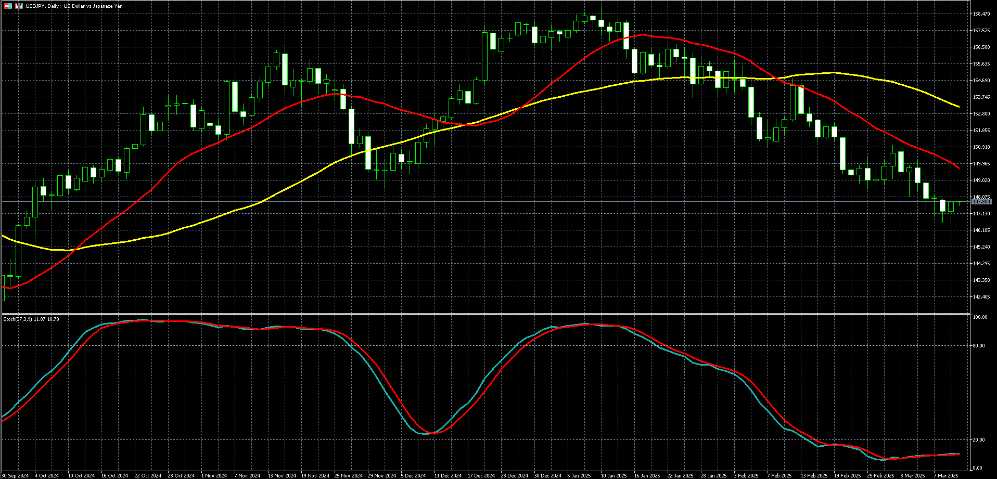Image resolution: width=997 pixels, height=479 pixels.
Task: Click the 30 Sep 2024 date label
Action: pyautogui.click(x=15, y=475)
